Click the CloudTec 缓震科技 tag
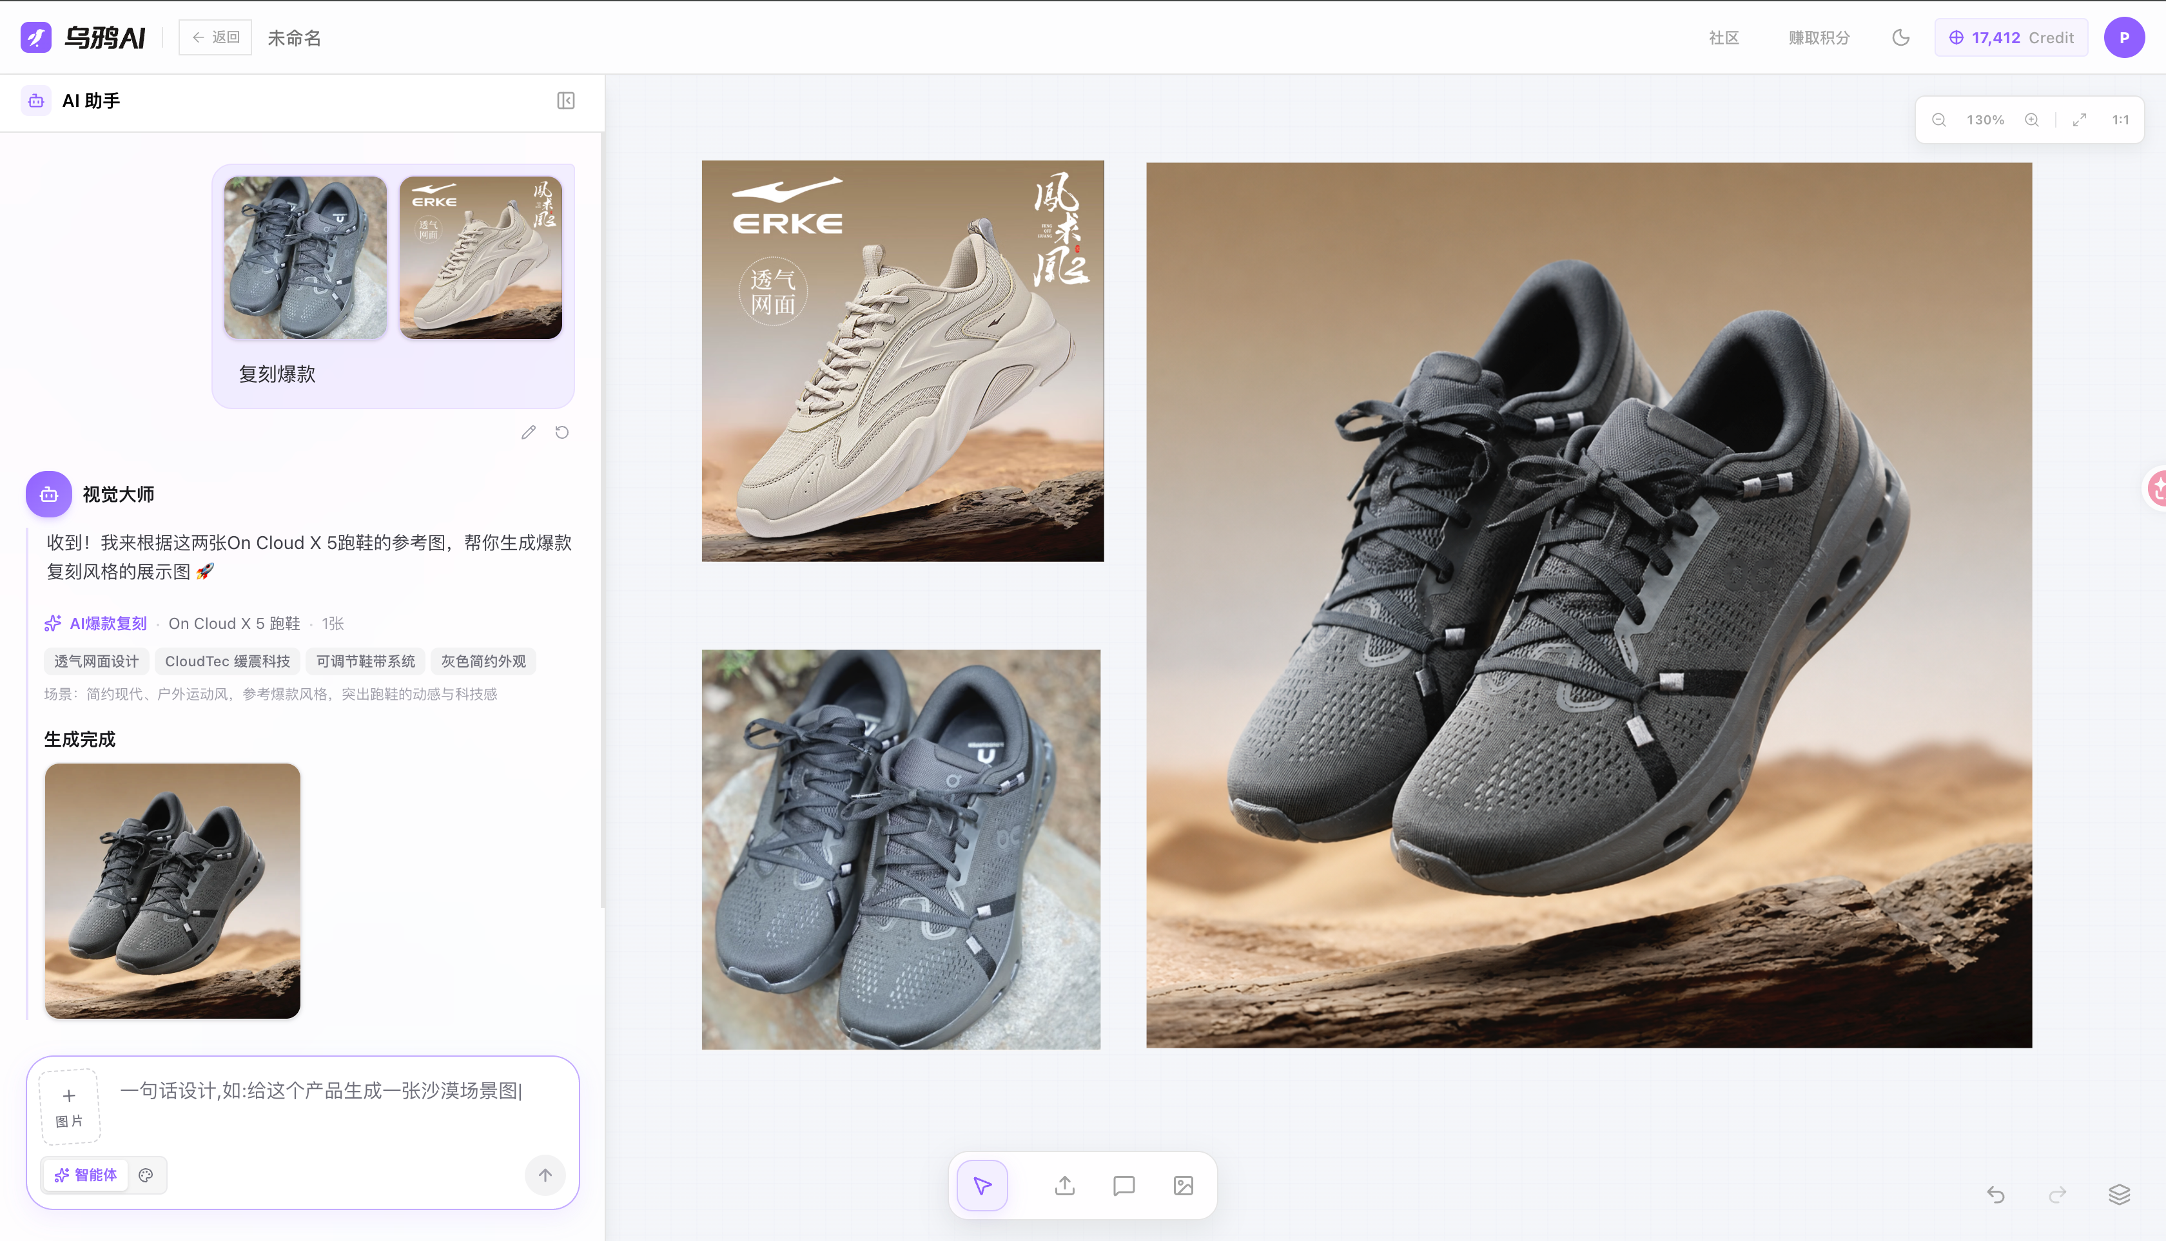The width and height of the screenshot is (2166, 1241). click(228, 661)
